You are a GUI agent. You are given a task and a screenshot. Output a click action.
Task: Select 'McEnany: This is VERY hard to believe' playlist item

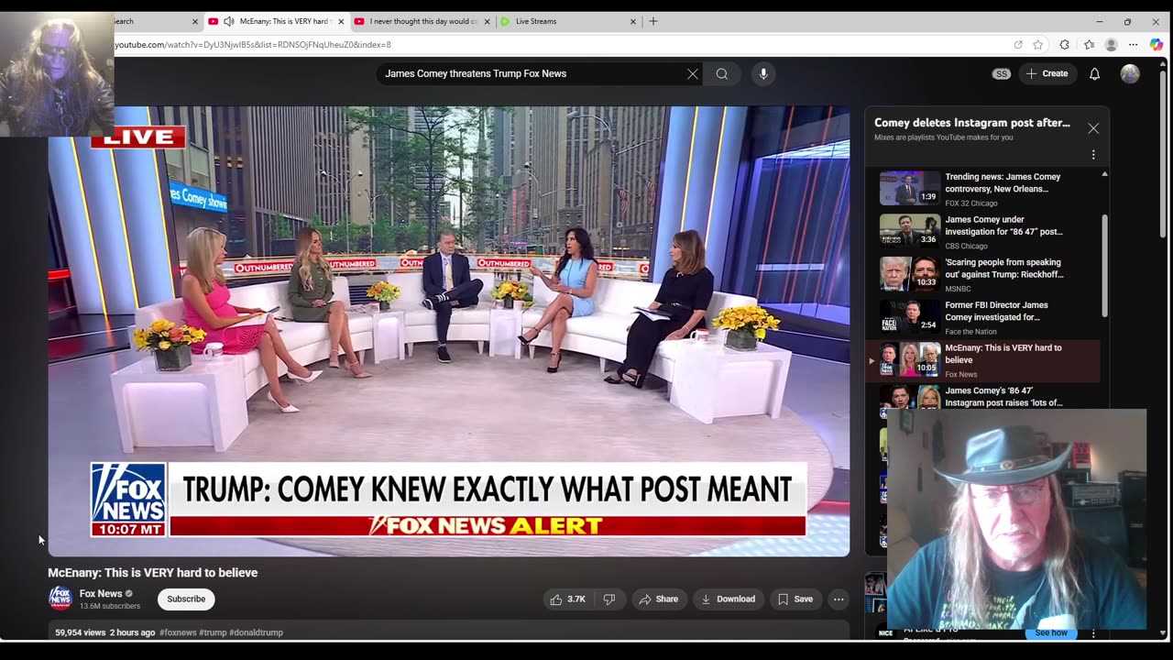click(x=982, y=360)
